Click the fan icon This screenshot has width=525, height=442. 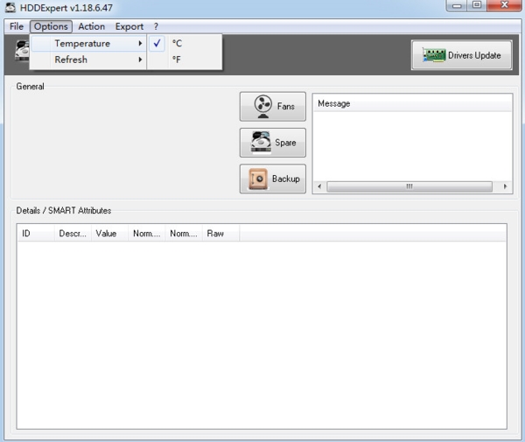(262, 107)
